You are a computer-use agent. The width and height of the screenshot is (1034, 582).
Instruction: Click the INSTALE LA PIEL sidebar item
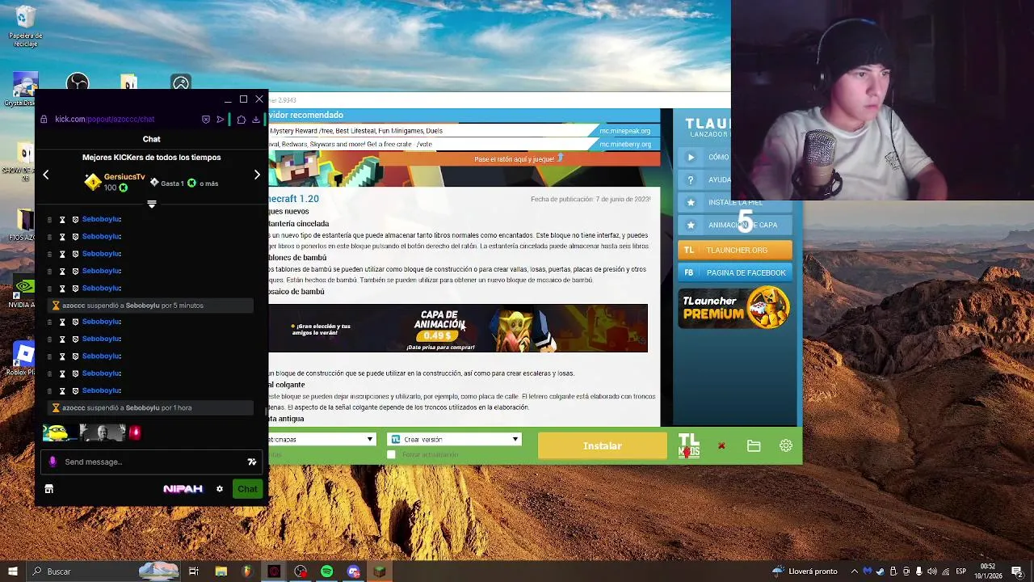coord(735,202)
